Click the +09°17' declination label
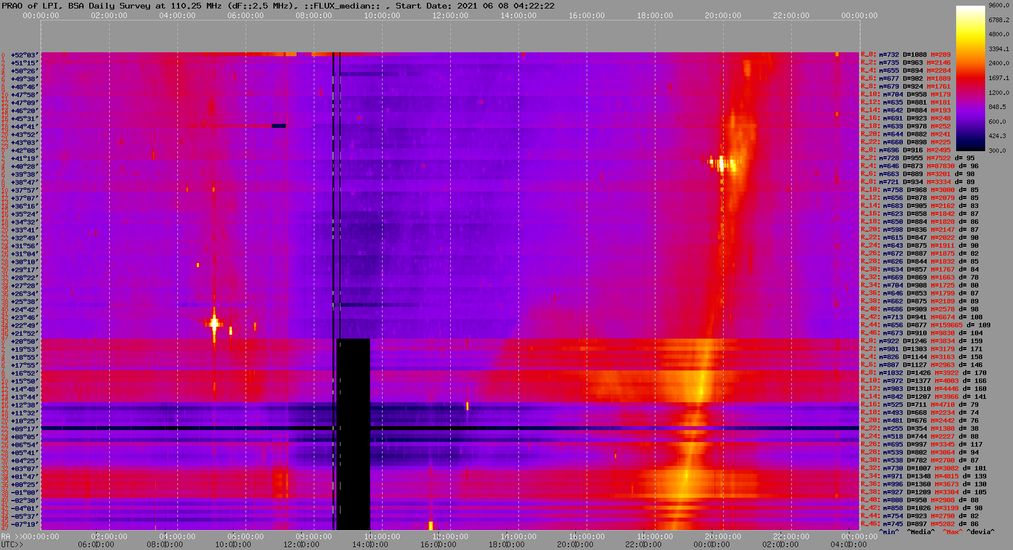 [24, 429]
